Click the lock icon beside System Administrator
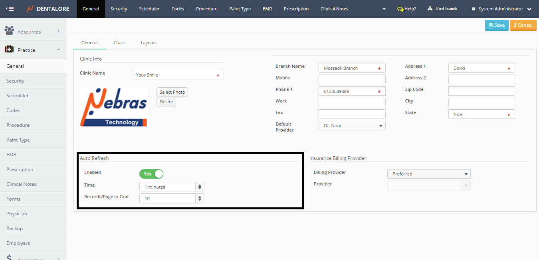Image resolution: width=539 pixels, height=260 pixels. tap(474, 9)
